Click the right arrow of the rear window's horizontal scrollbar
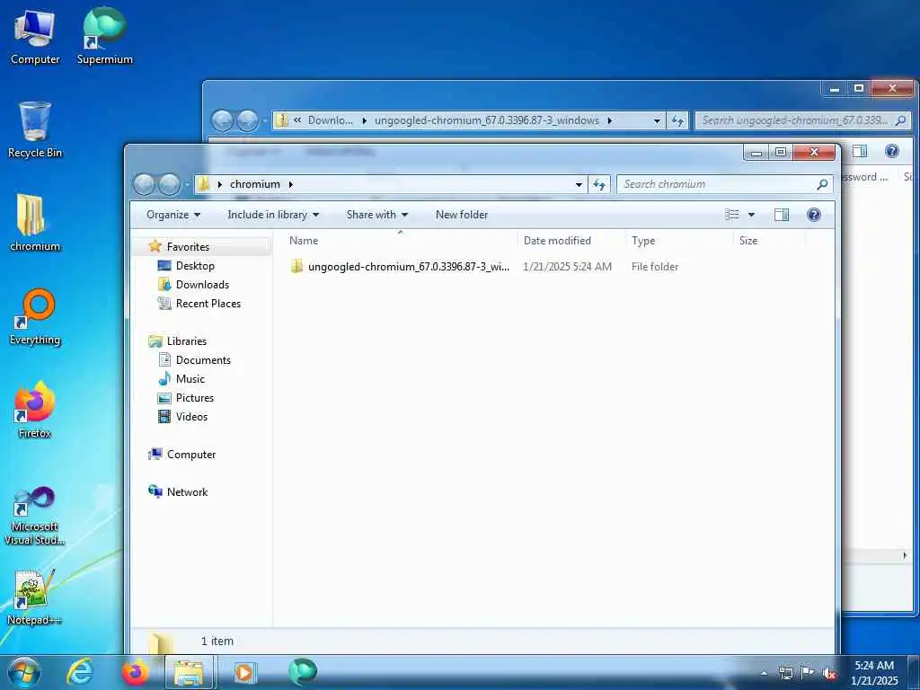Image resolution: width=920 pixels, height=690 pixels. tap(904, 555)
